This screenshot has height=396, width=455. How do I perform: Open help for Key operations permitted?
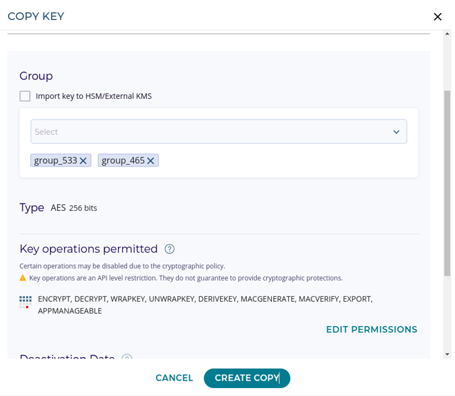coord(170,249)
